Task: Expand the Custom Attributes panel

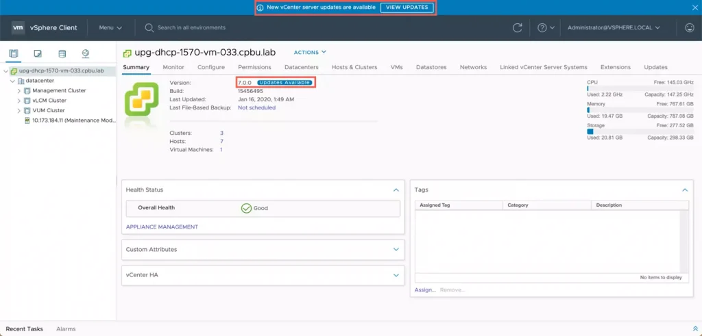Action: coord(396,250)
